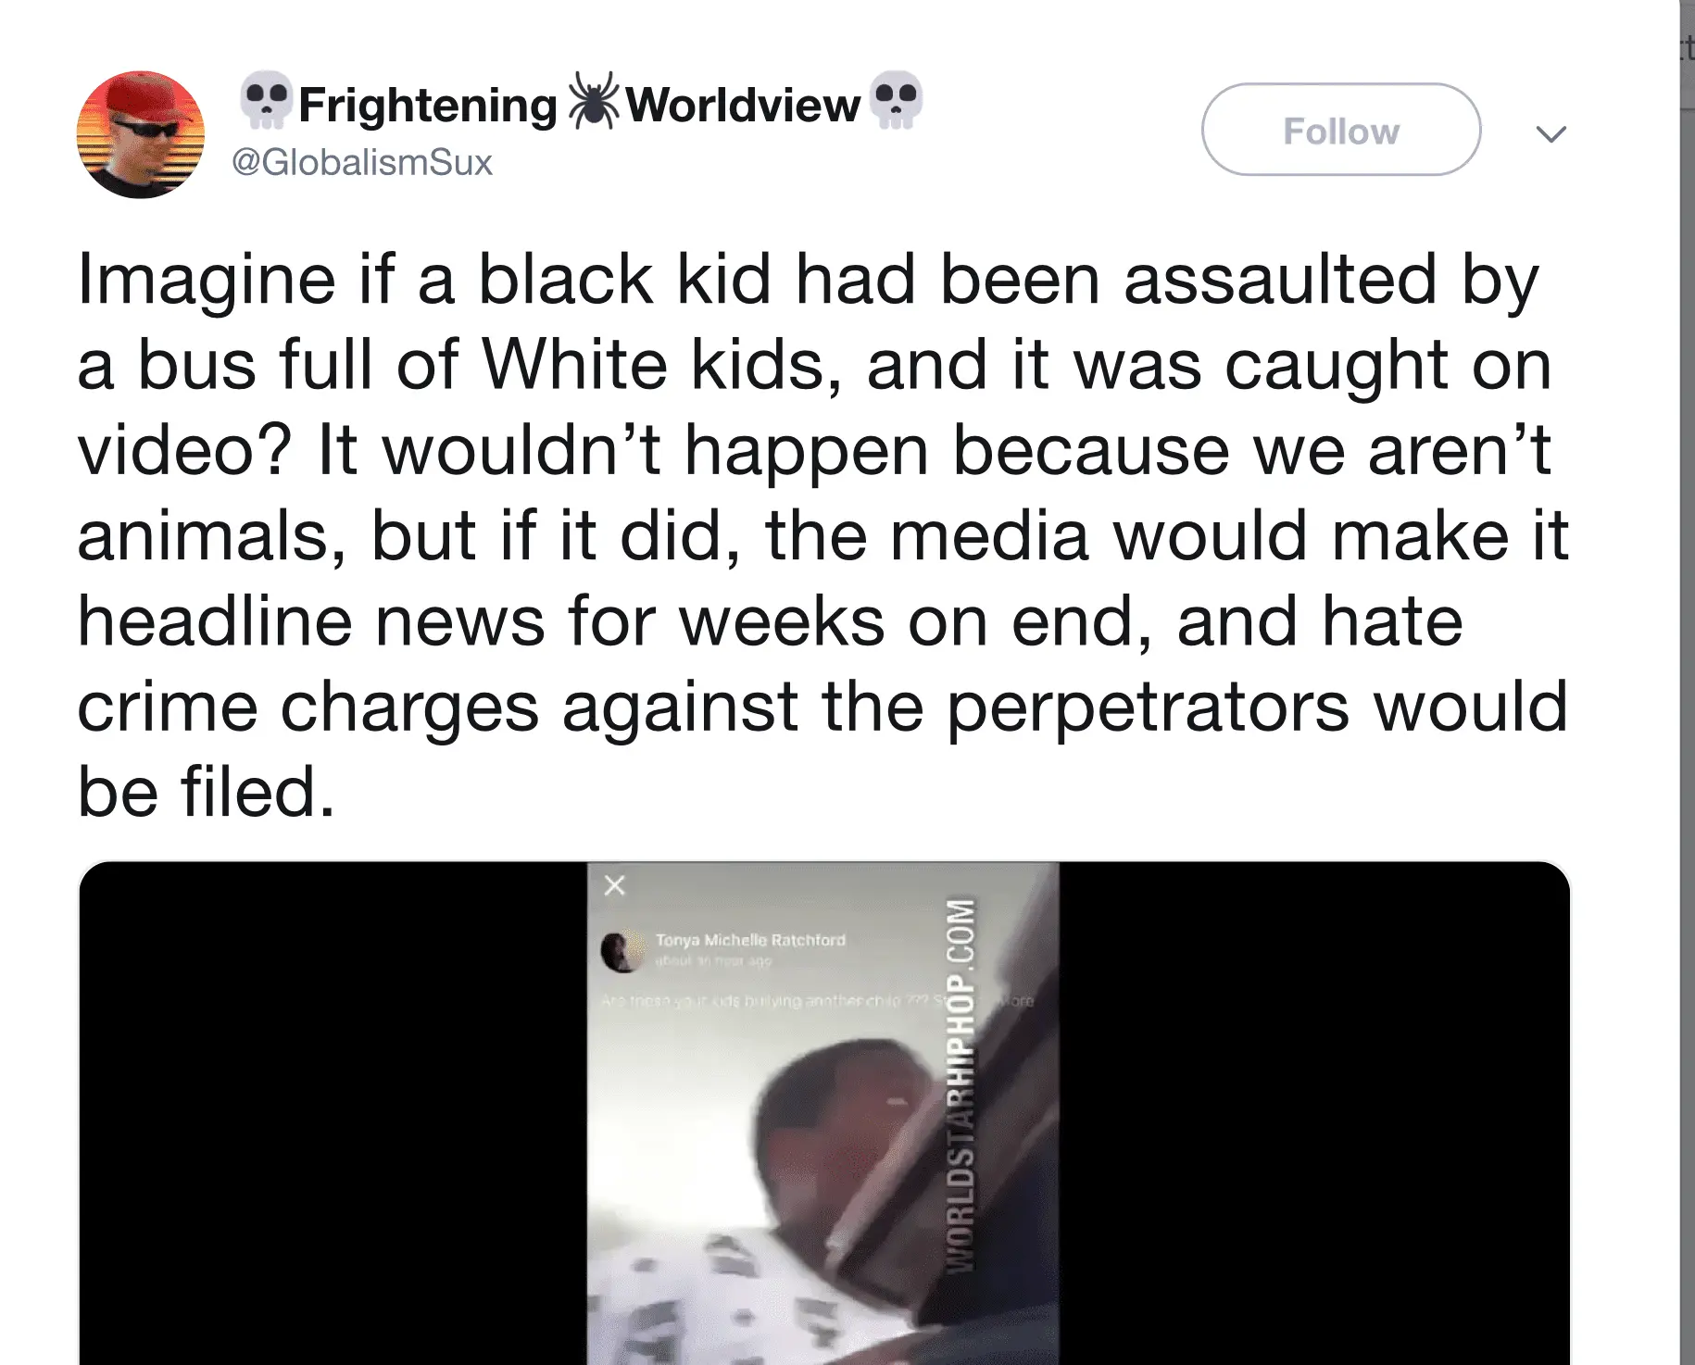Click Tonya Michelle Ratchford's small avatar
The image size is (1695, 1365).
(621, 952)
